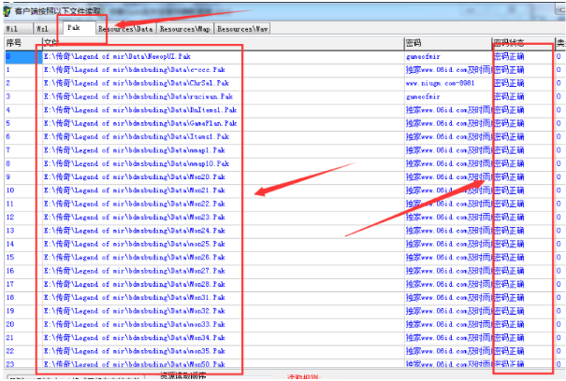Image resolution: width=566 pixels, height=381 pixels.
Task: Select the Pak tab
Action: 75,28
